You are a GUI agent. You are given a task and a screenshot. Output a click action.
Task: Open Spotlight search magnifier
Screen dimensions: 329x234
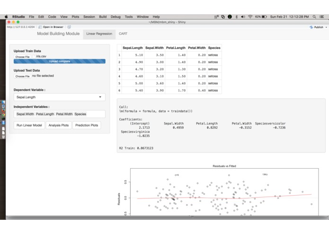click(x=314, y=17)
